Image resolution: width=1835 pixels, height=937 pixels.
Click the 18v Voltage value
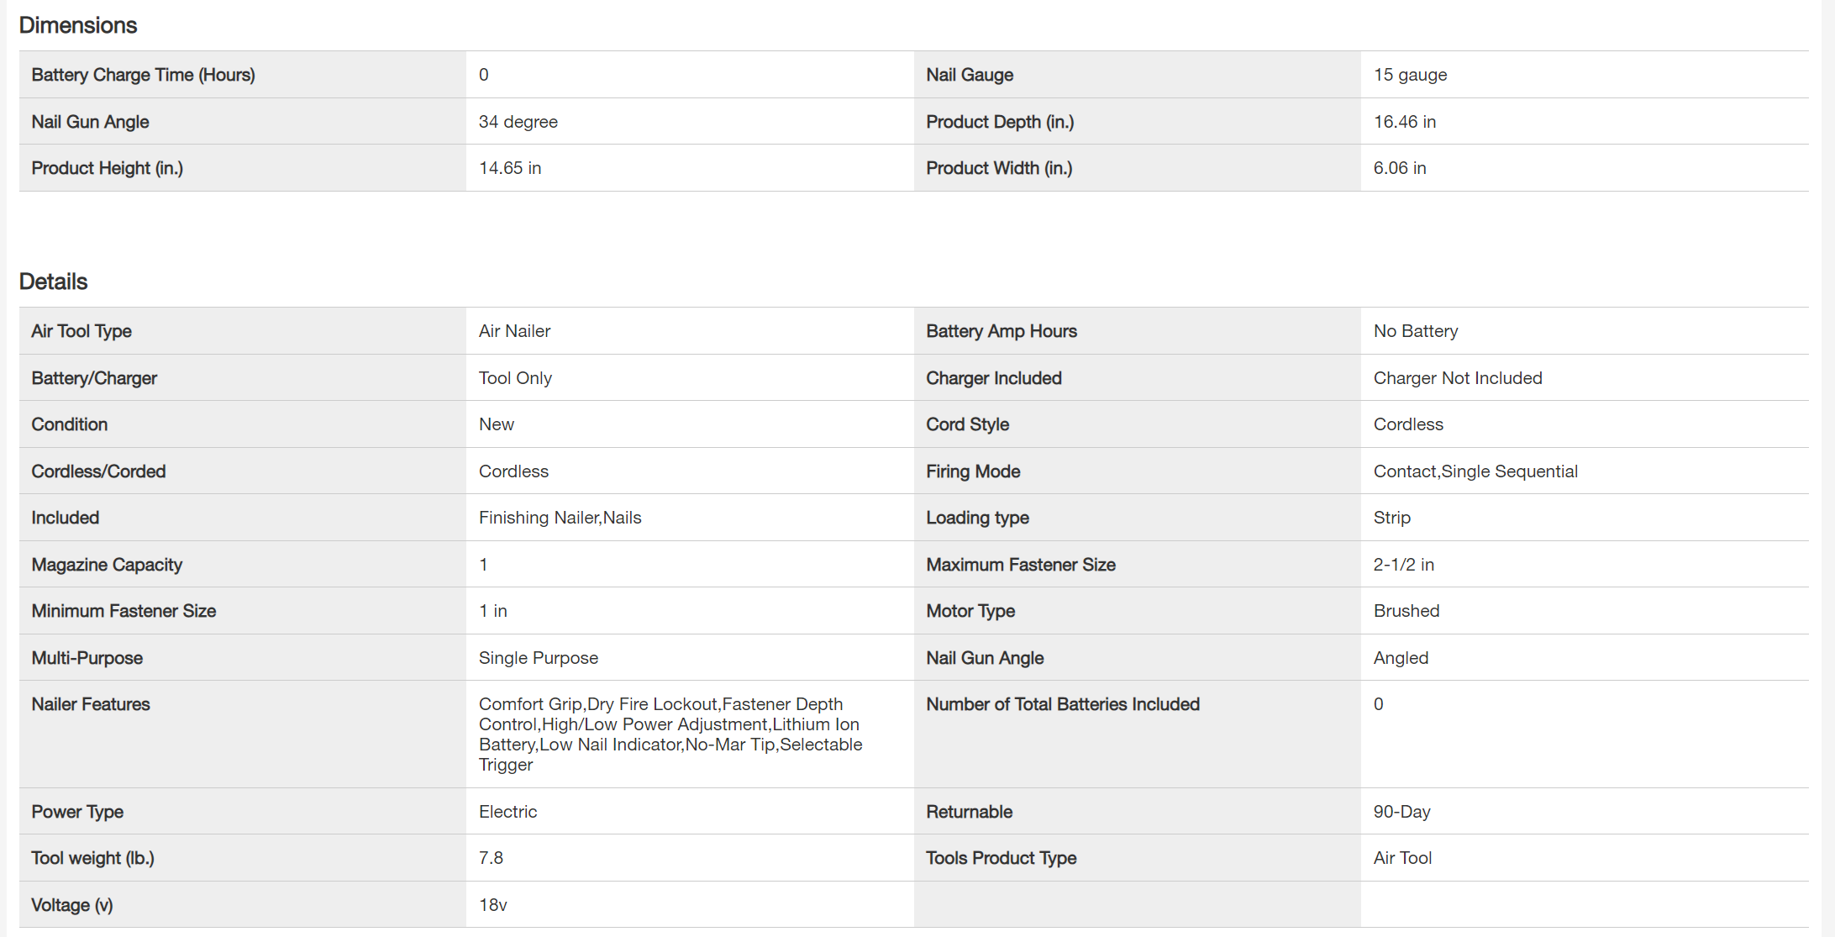click(492, 905)
